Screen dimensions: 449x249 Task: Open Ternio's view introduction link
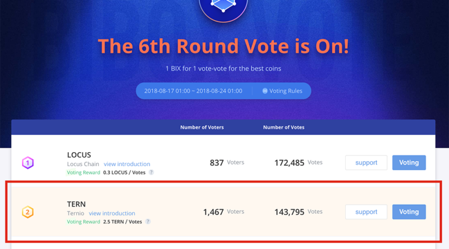click(112, 213)
